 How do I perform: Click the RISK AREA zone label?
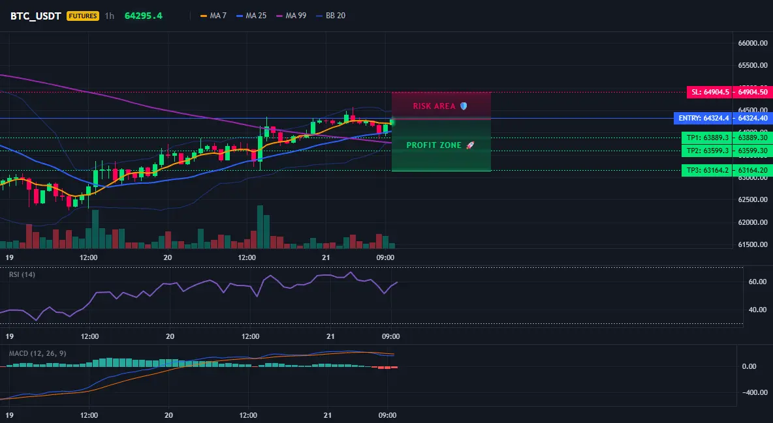coord(434,106)
